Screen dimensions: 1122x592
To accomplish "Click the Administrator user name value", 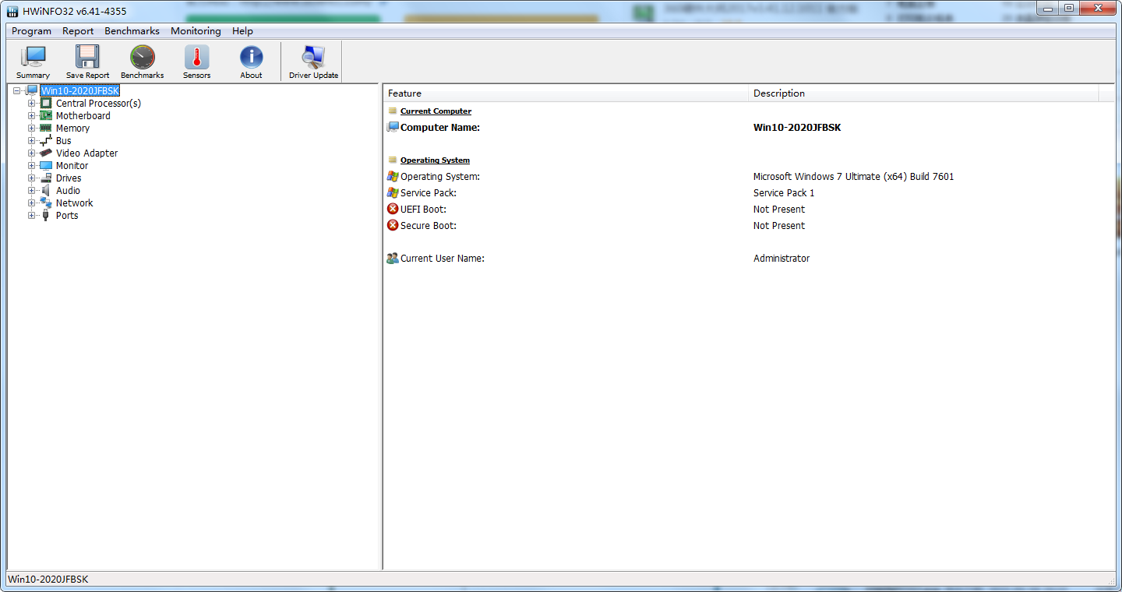I will coord(782,259).
